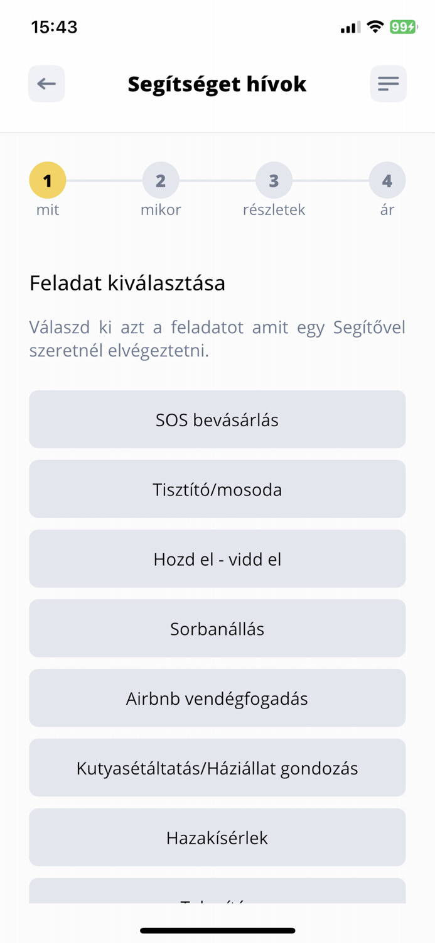Viewport: 435px width, 943px height.
Task: Tap the signal strength indicator
Action: 349,26
